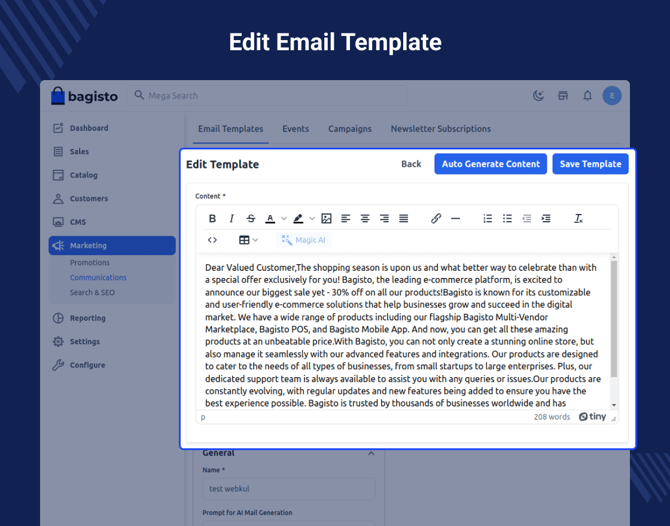Toggle bold formatting in editor toolbar

pos(212,219)
